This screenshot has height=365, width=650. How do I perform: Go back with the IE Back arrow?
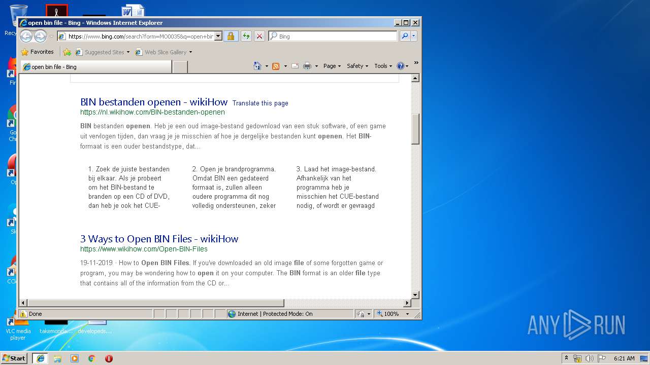26,36
